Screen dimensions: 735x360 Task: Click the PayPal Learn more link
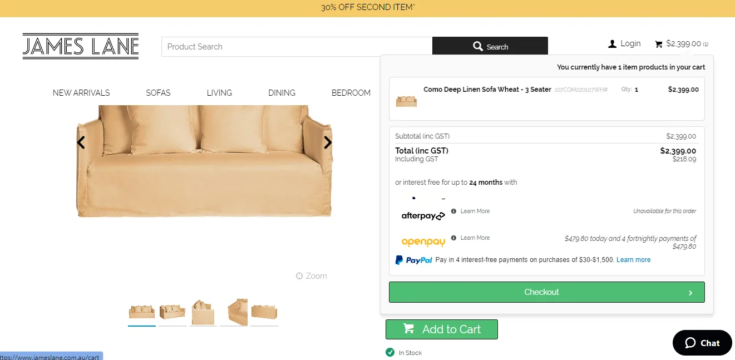coord(633,260)
